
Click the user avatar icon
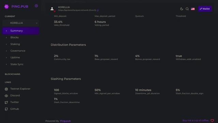pyautogui.click(x=52, y=9)
